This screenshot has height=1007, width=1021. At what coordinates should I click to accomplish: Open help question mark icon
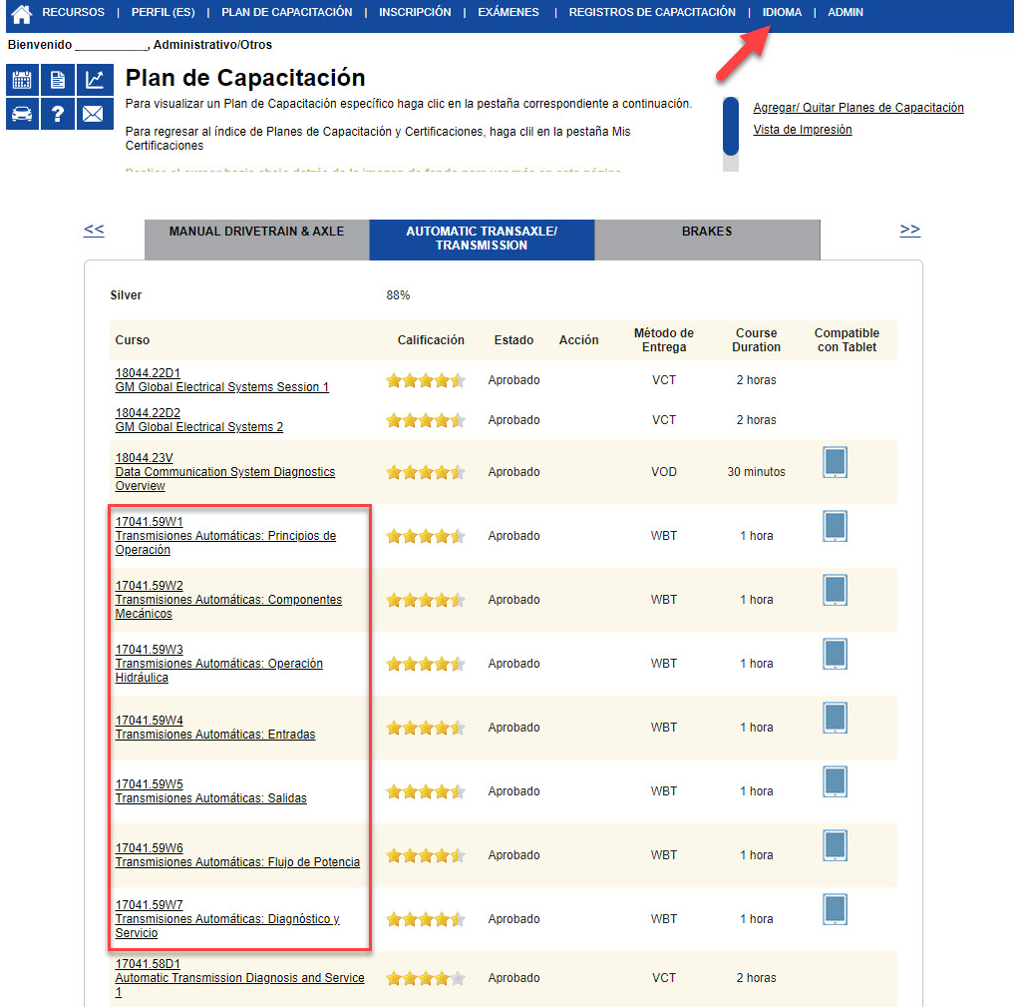(x=58, y=114)
